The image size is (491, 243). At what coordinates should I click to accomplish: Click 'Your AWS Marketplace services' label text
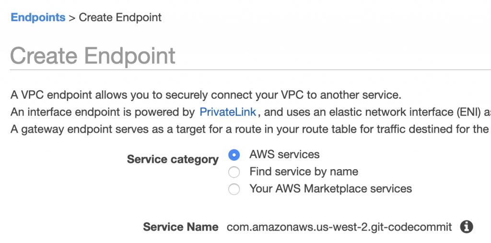pos(330,189)
